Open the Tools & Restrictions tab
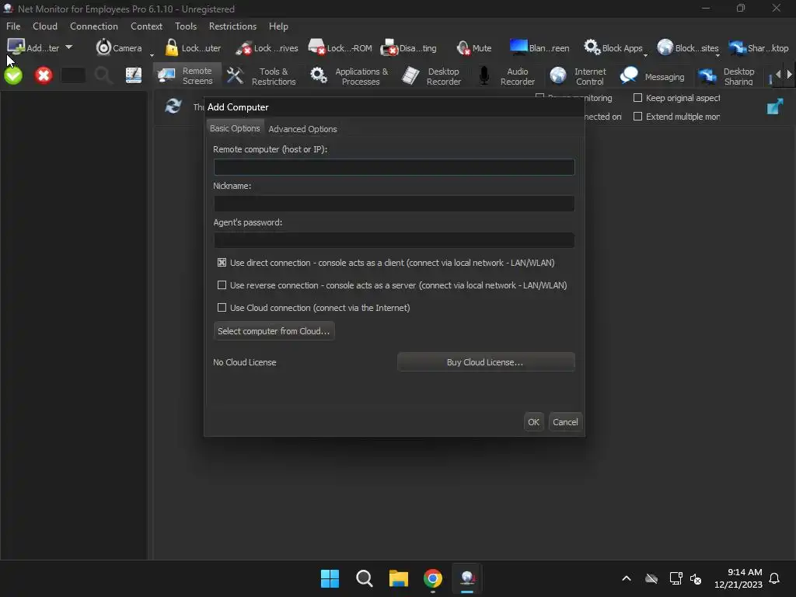Screen dimensions: 796x597 click(x=261, y=75)
